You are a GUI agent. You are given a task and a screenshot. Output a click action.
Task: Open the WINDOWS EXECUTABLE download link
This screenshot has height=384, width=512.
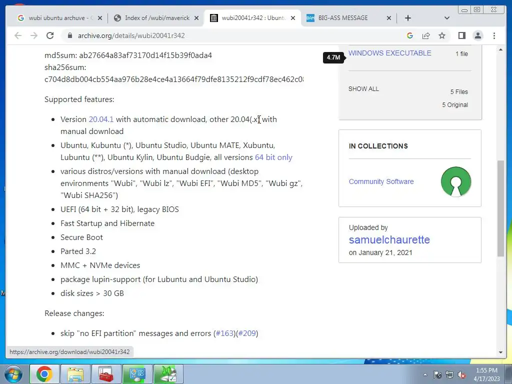[390, 53]
